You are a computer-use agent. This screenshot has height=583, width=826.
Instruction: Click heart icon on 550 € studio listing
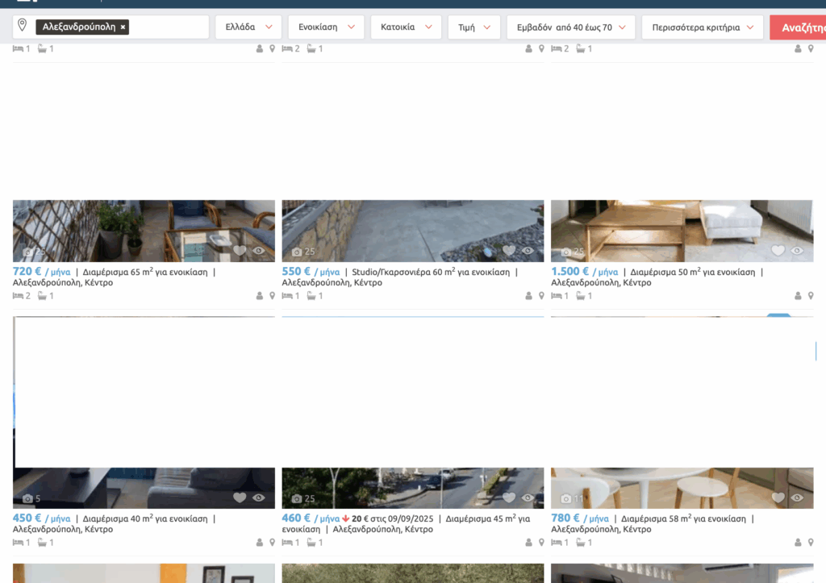click(508, 251)
